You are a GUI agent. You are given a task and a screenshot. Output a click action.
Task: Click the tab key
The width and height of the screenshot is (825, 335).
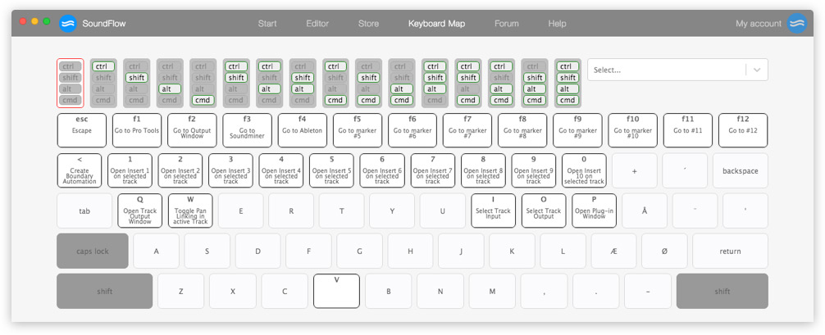84,211
